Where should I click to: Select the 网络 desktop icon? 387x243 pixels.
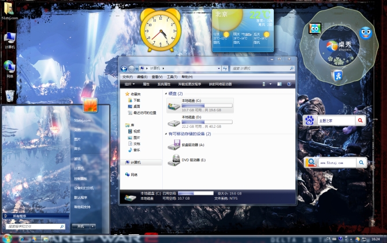point(10,69)
